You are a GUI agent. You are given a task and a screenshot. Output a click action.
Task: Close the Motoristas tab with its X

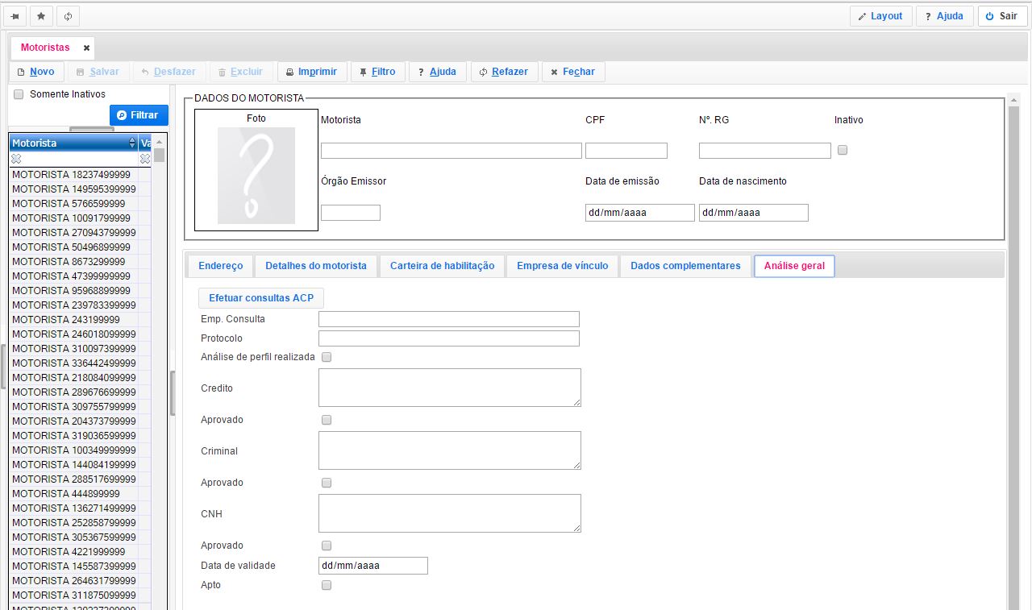click(86, 48)
